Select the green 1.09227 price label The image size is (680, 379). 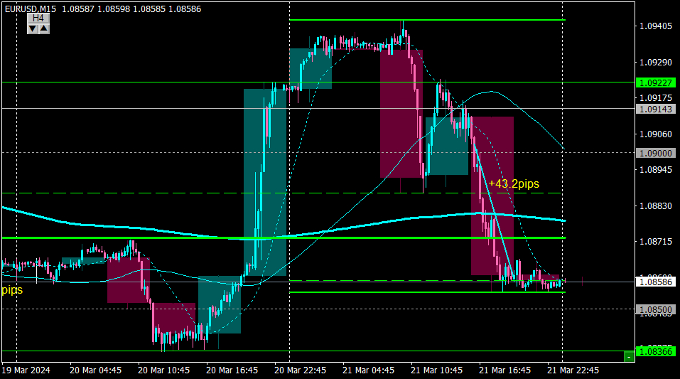coord(656,82)
